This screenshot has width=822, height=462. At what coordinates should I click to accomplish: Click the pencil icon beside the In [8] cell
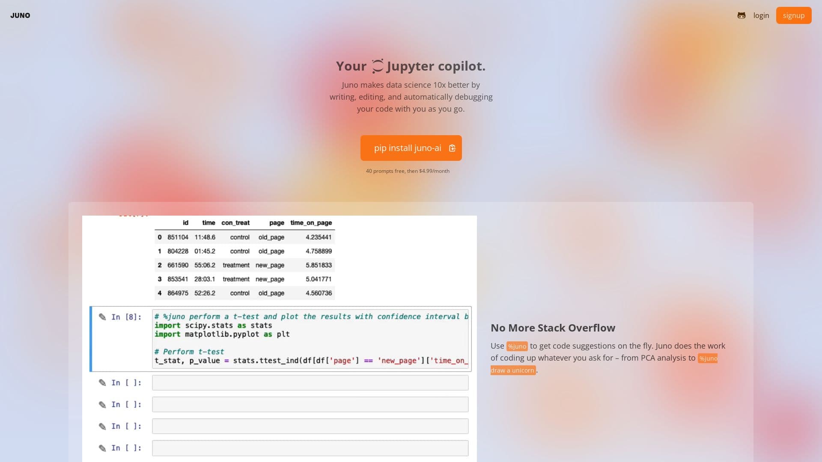pyautogui.click(x=102, y=317)
